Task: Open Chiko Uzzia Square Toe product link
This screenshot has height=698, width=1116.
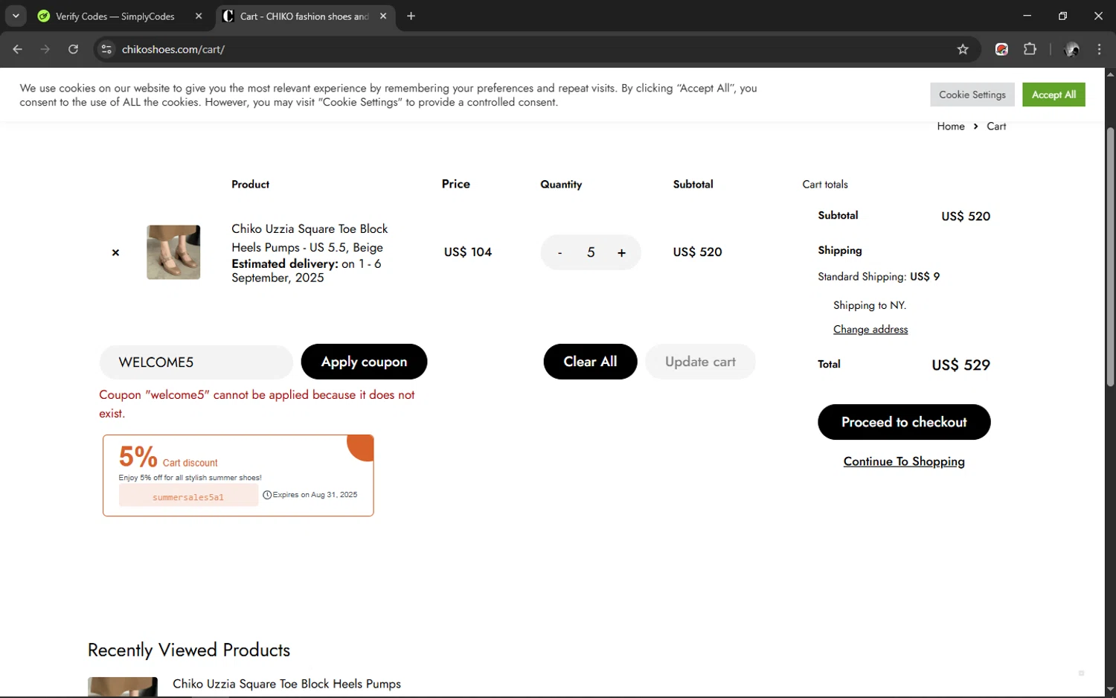Action: pyautogui.click(x=310, y=238)
